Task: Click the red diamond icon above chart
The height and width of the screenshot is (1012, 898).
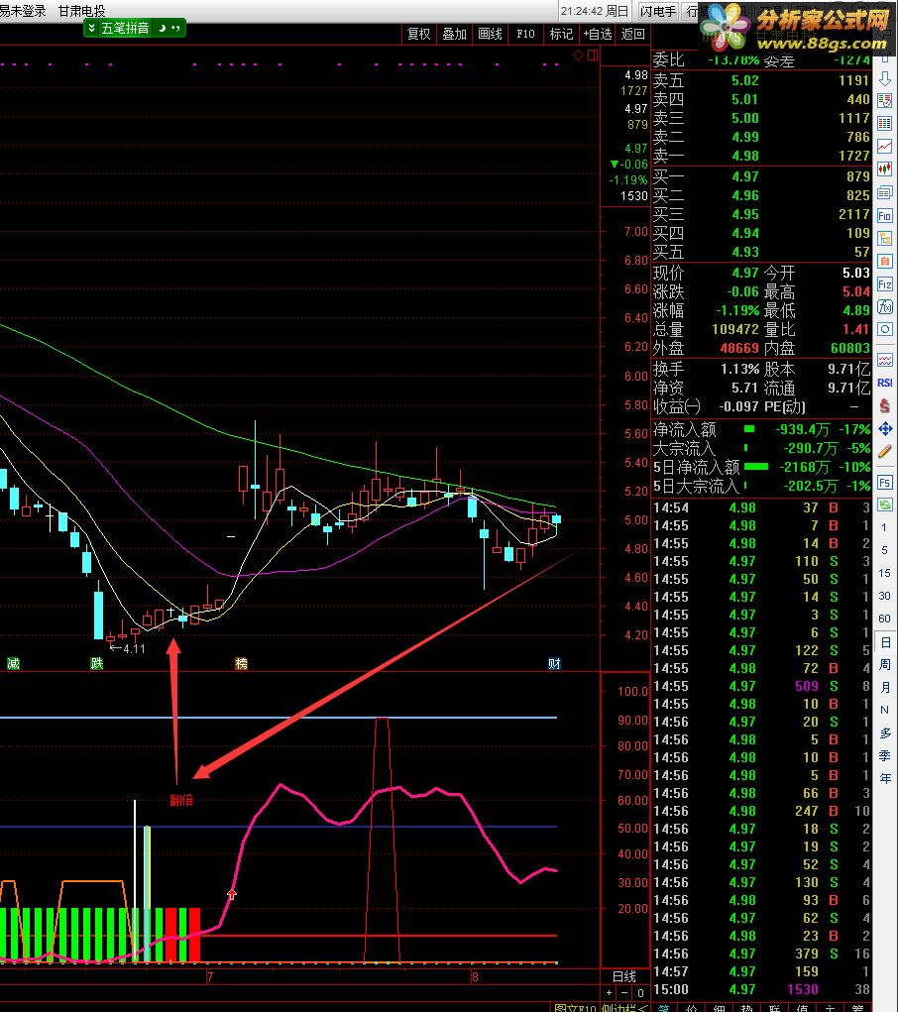Action: [x=579, y=56]
